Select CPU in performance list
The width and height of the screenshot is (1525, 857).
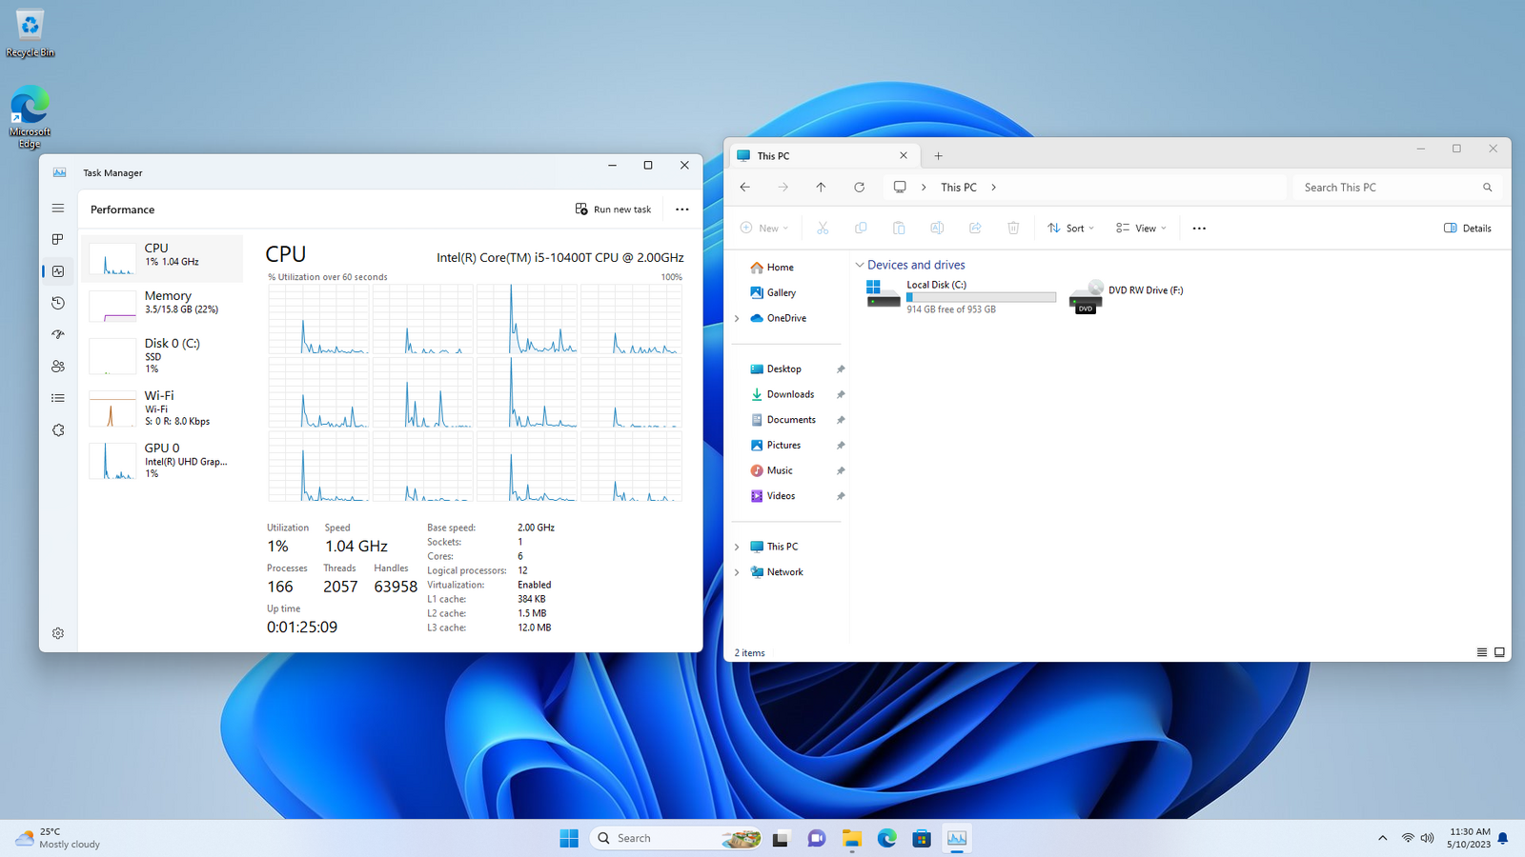pos(163,259)
